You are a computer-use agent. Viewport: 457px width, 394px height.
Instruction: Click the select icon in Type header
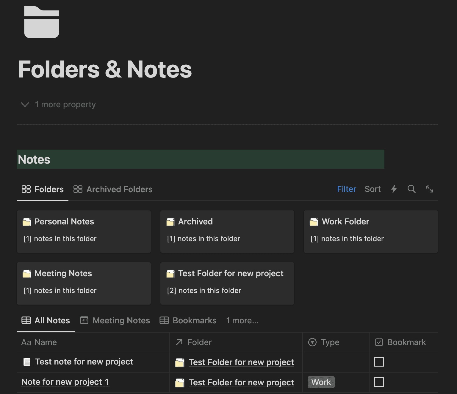312,342
